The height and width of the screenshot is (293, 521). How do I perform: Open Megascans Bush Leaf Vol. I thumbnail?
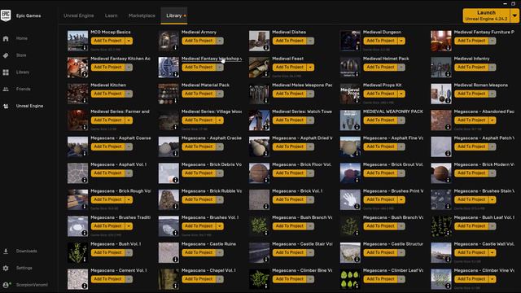441,226
